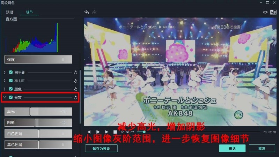Click the left panel vertical scrollbar
Viewport: 279px width, 157px height.
click(80, 97)
